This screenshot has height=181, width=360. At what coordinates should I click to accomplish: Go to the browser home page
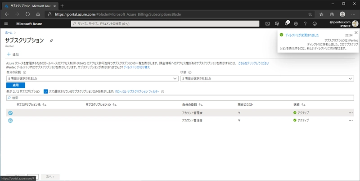[38, 14]
